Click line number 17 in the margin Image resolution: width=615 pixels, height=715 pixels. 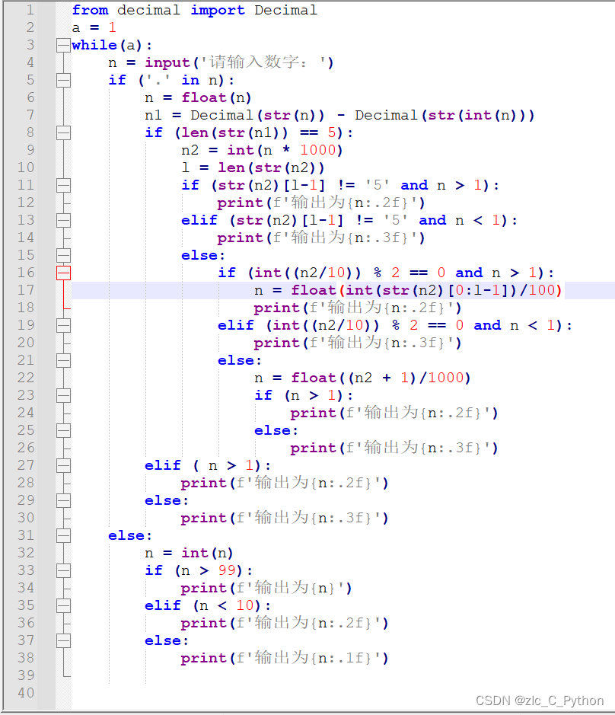(x=26, y=290)
